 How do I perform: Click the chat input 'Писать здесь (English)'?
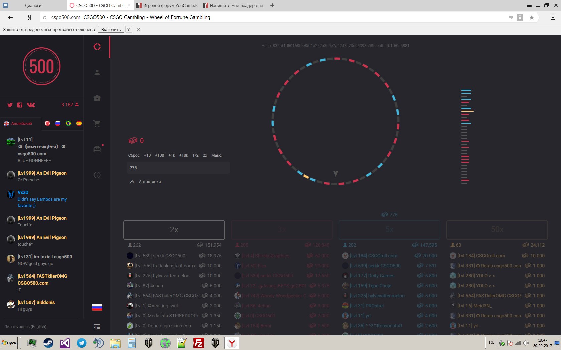42,327
